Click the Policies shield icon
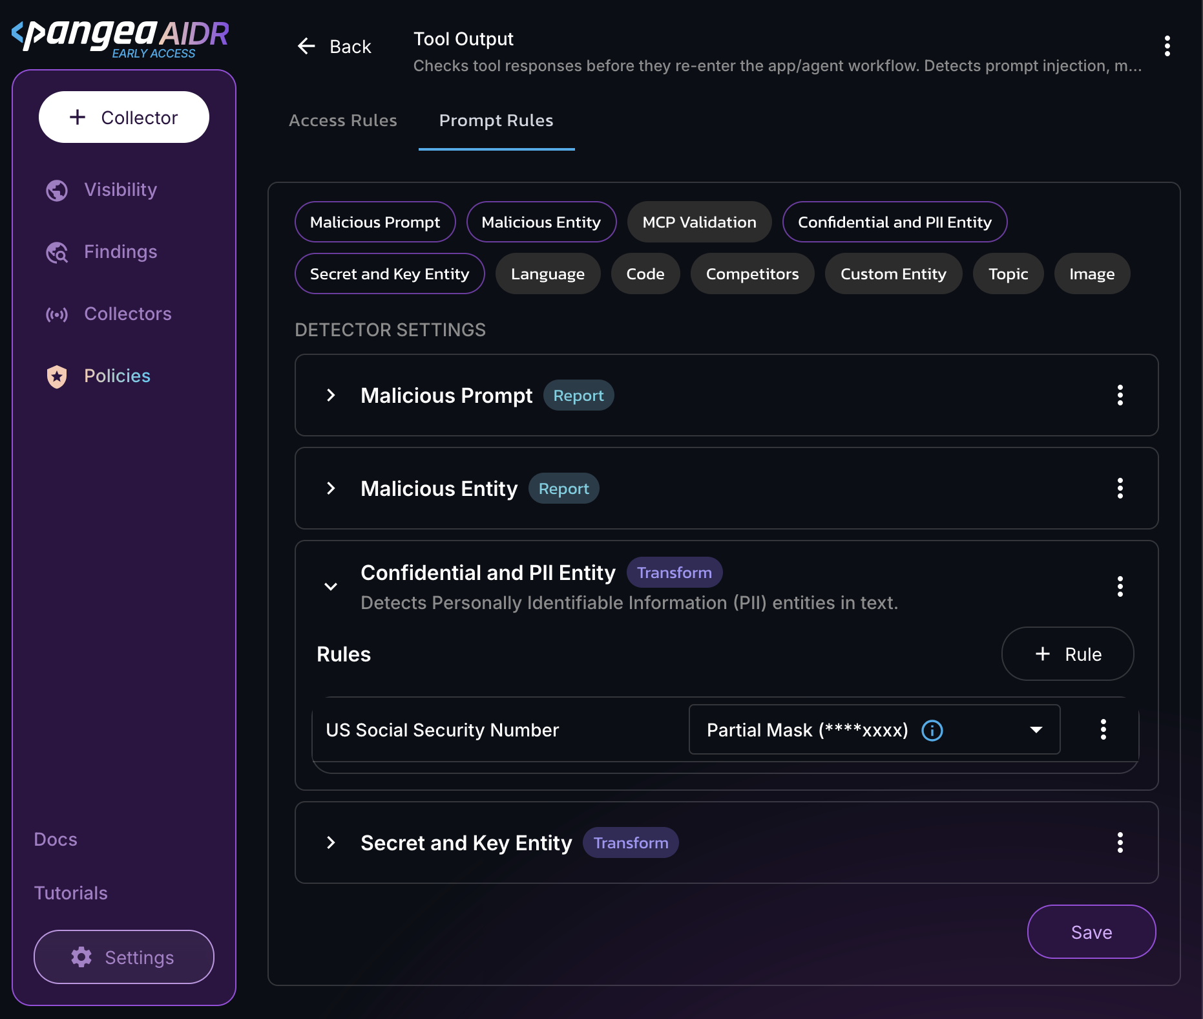The image size is (1203, 1019). 57,376
